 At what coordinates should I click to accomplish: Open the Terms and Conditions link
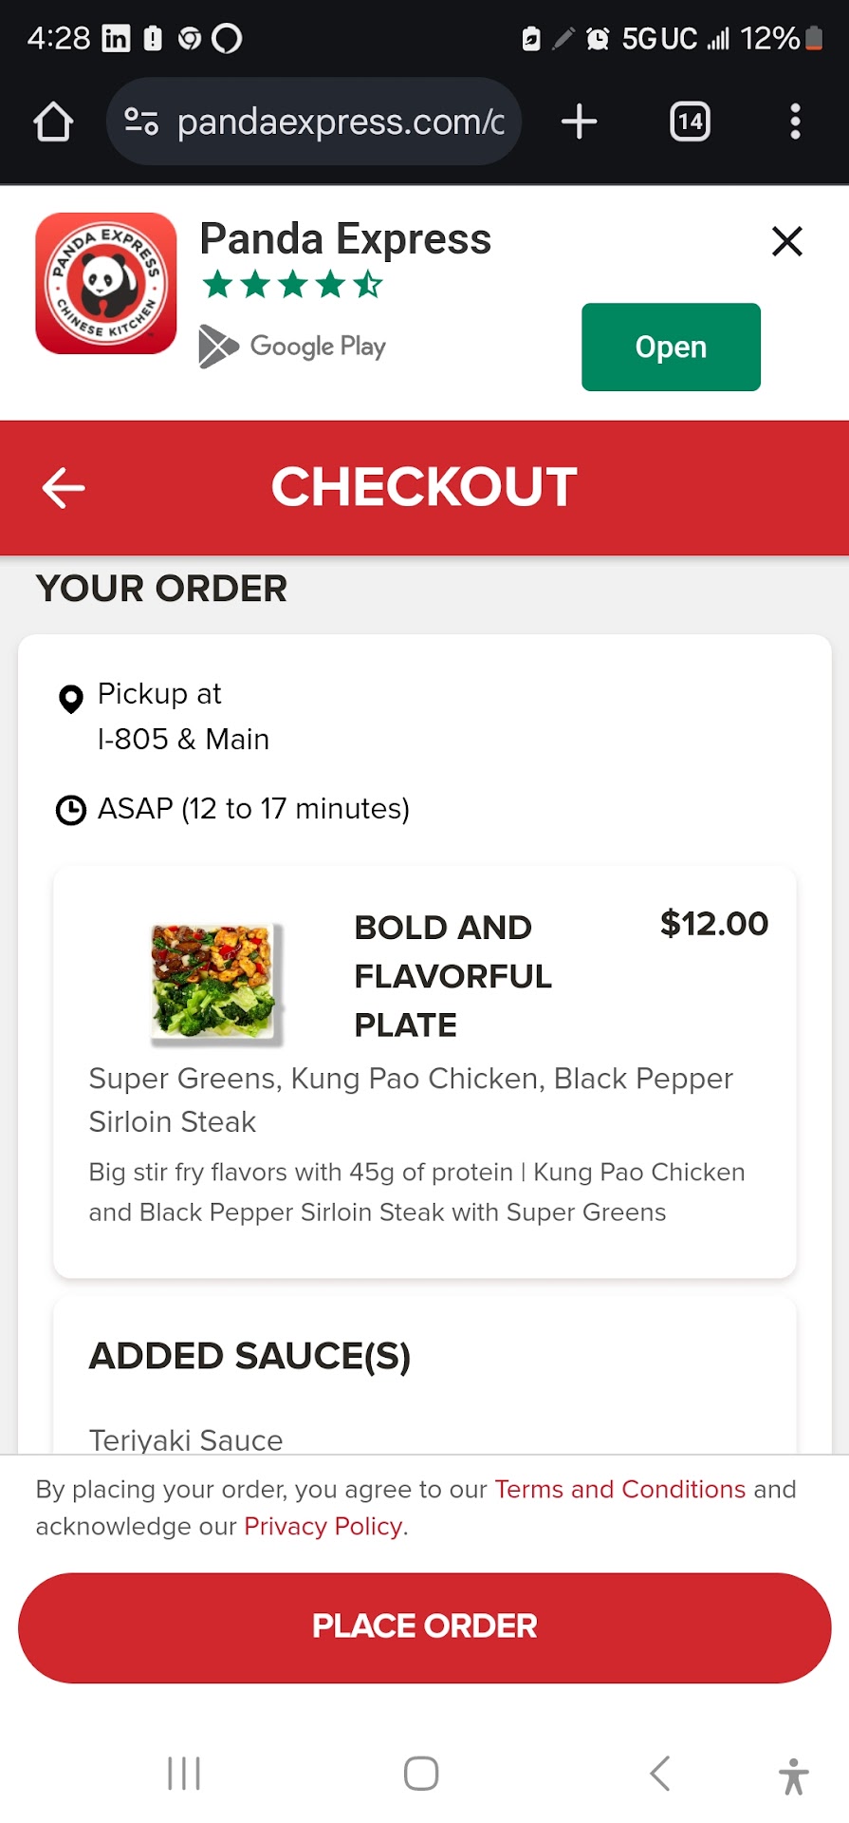pyautogui.click(x=619, y=1489)
